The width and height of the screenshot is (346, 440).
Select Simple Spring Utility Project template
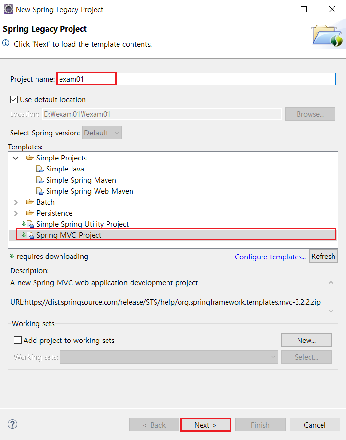click(83, 224)
